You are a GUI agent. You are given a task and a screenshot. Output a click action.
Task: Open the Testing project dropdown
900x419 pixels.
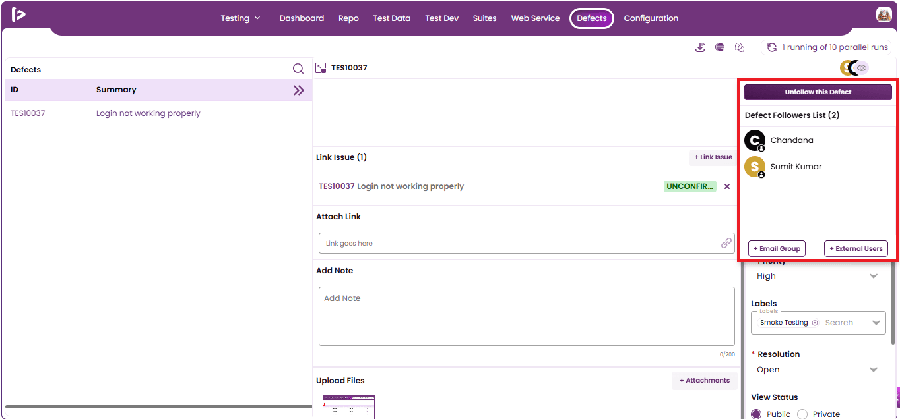coord(240,18)
